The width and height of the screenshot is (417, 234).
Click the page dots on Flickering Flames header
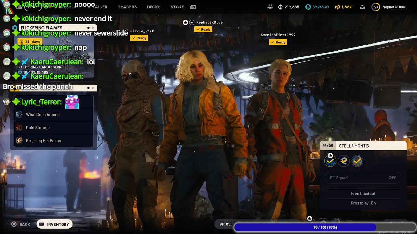90,28
